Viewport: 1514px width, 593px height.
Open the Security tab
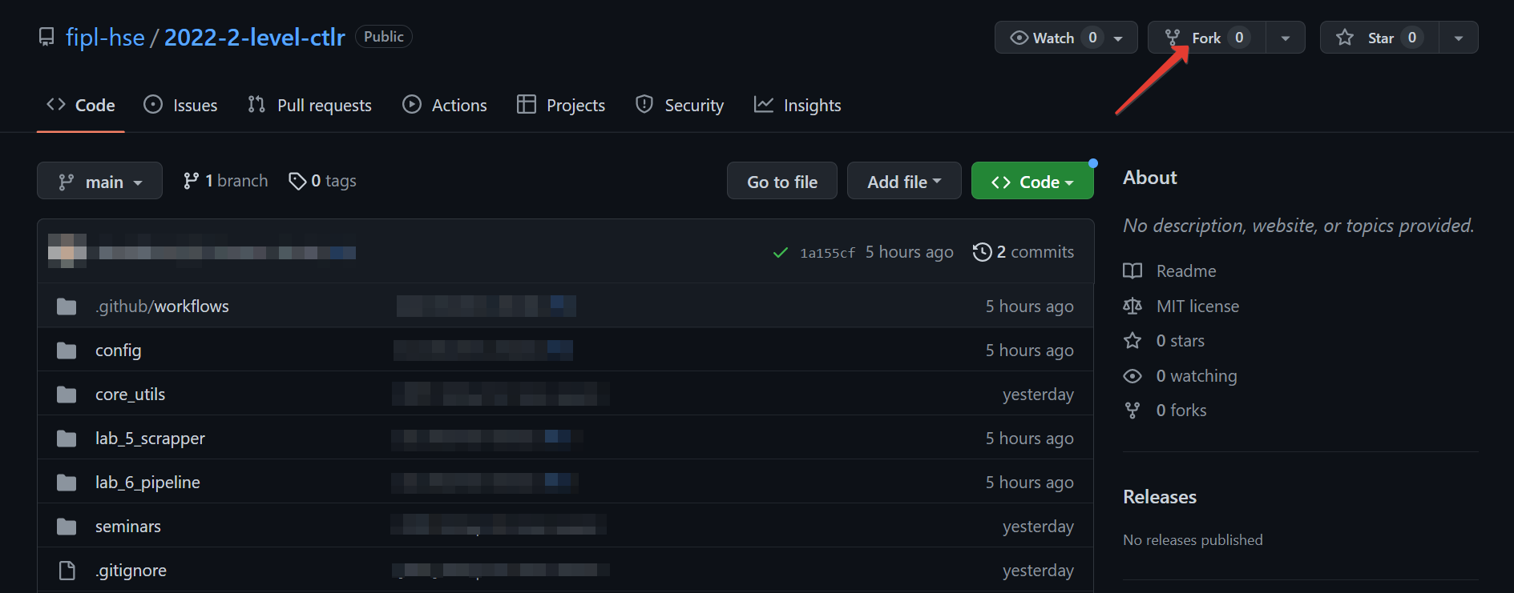click(x=679, y=105)
